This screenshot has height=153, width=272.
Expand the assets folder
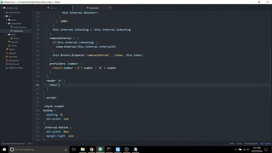coord(7,20)
